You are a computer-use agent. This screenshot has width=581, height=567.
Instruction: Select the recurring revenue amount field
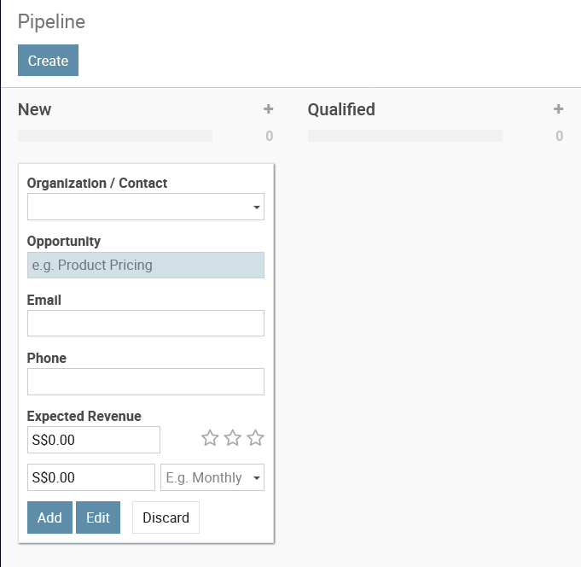pyautogui.click(x=91, y=477)
